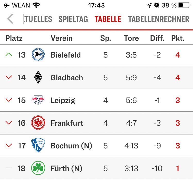Tap the Leipzig team name
The width and height of the screenshot is (193, 183).
click(x=63, y=100)
